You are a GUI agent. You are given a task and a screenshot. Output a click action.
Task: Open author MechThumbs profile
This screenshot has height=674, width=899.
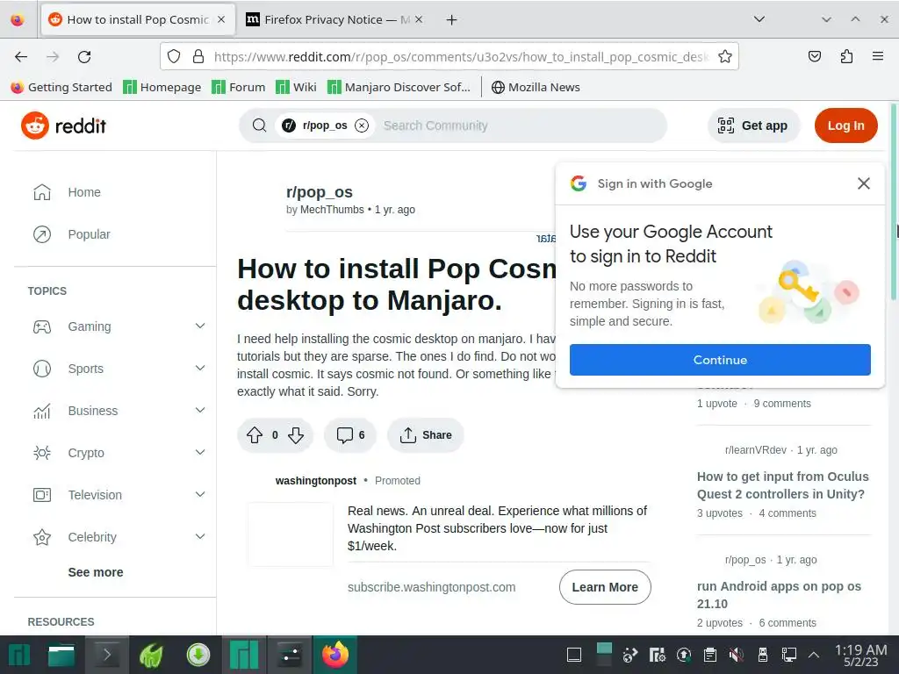tap(332, 210)
